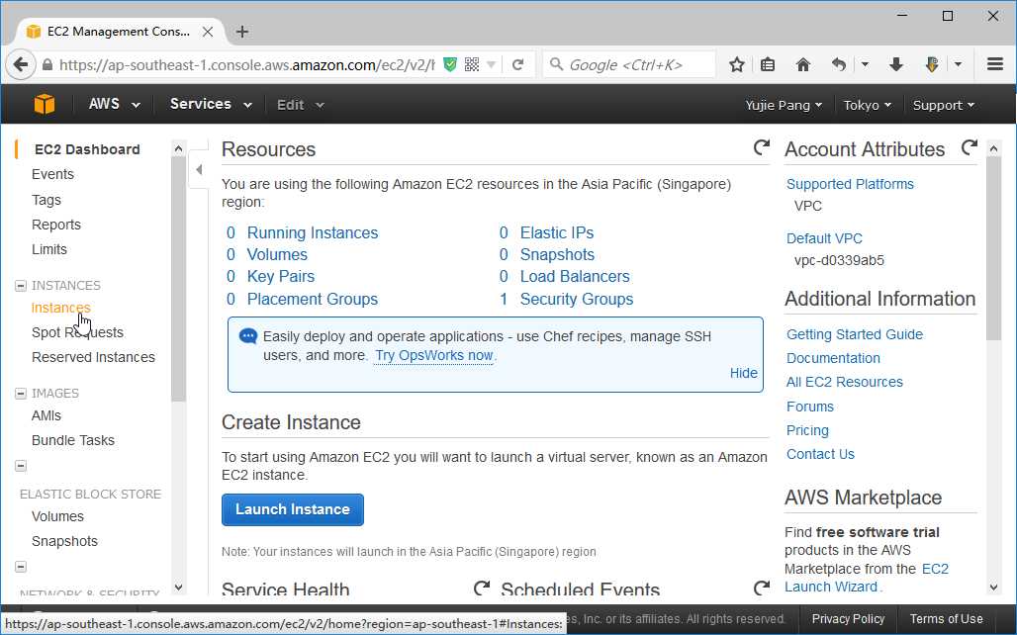Refresh the Resources section

762,147
